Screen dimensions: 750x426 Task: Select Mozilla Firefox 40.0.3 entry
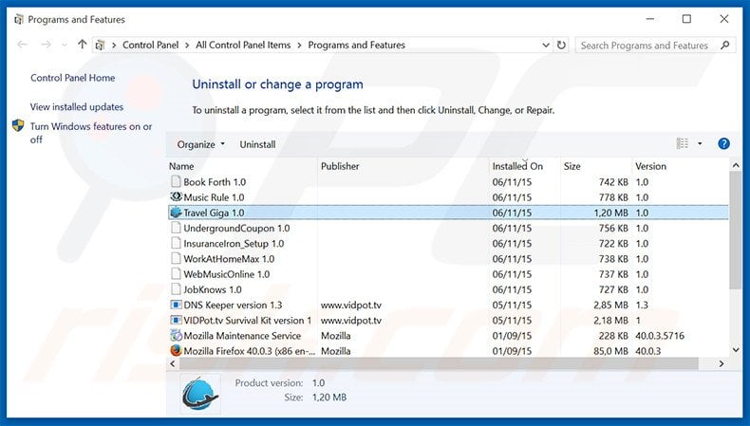tap(448, 350)
